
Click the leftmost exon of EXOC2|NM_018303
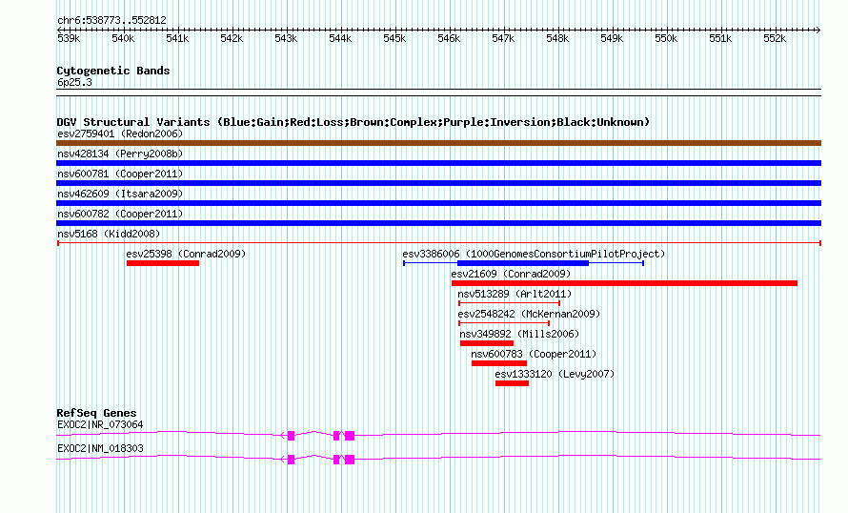point(291,460)
